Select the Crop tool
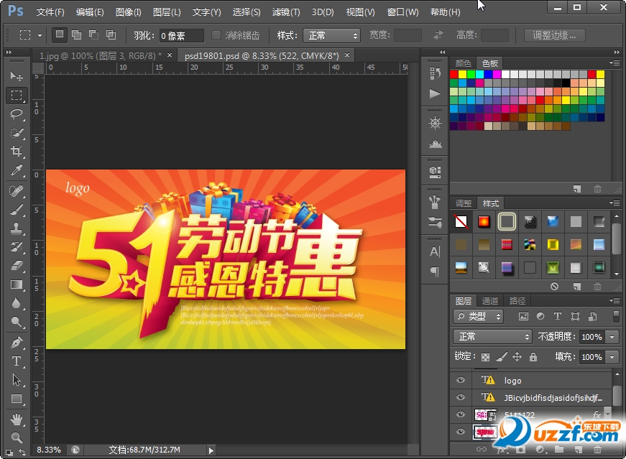Viewport: 626px width, 459px height. click(x=17, y=151)
